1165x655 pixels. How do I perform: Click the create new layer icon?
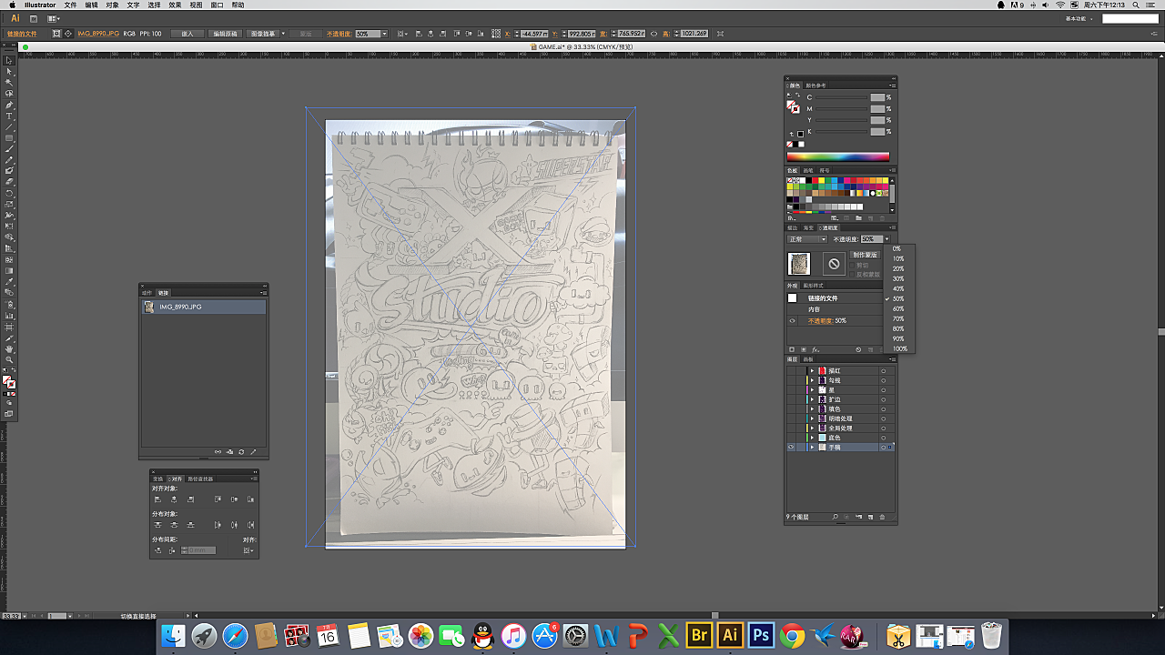pos(870,517)
